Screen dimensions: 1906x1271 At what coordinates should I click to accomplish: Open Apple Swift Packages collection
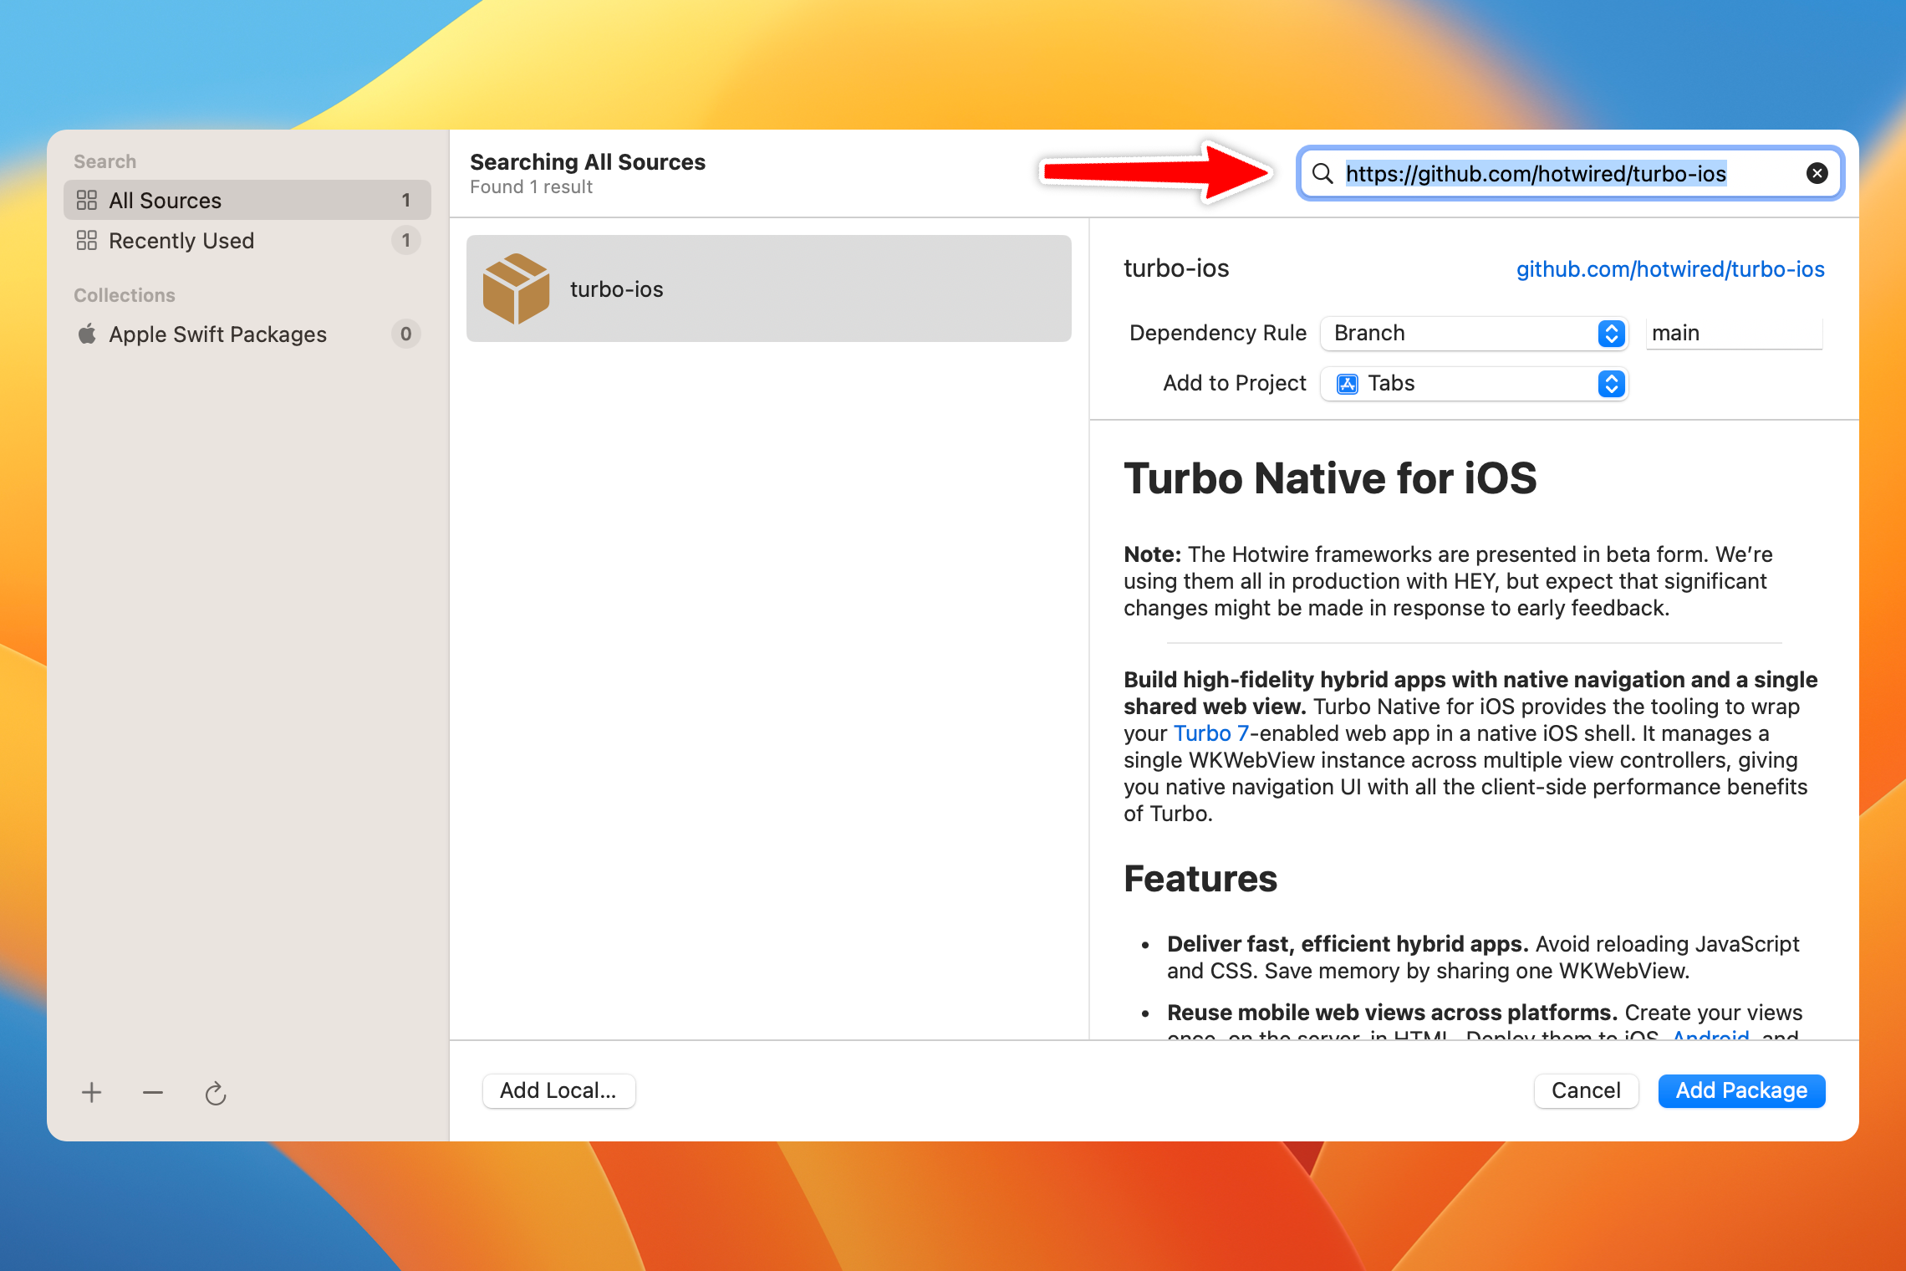click(247, 334)
